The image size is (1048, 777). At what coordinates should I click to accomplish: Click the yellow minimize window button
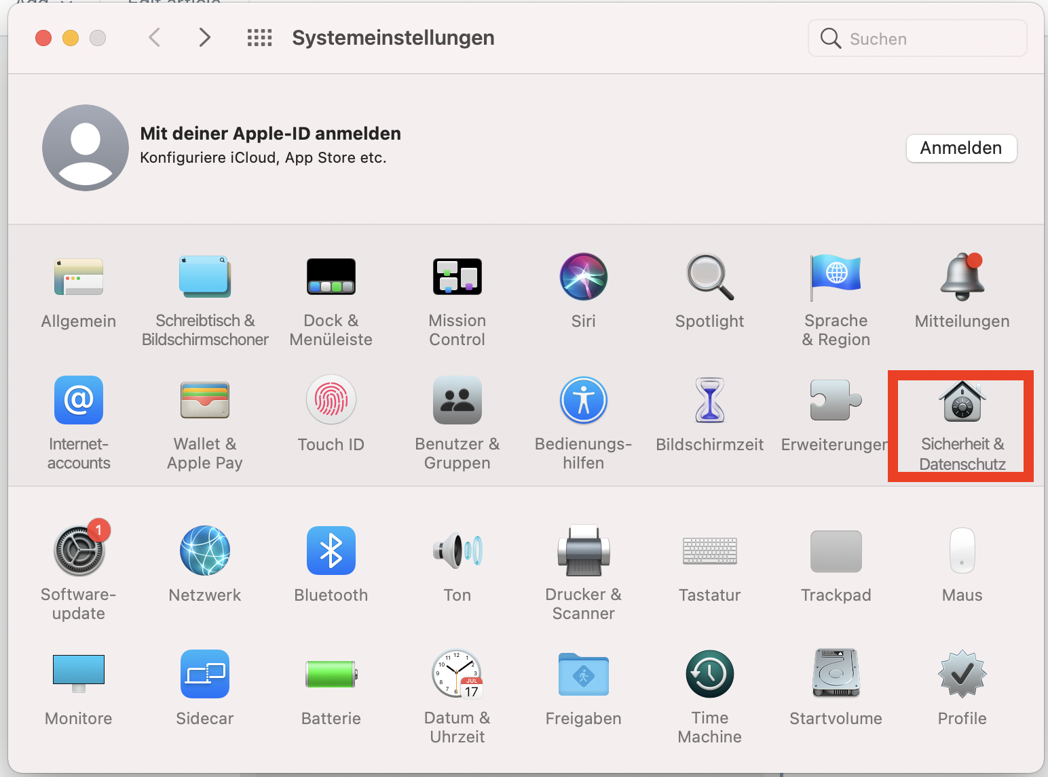tap(71, 38)
